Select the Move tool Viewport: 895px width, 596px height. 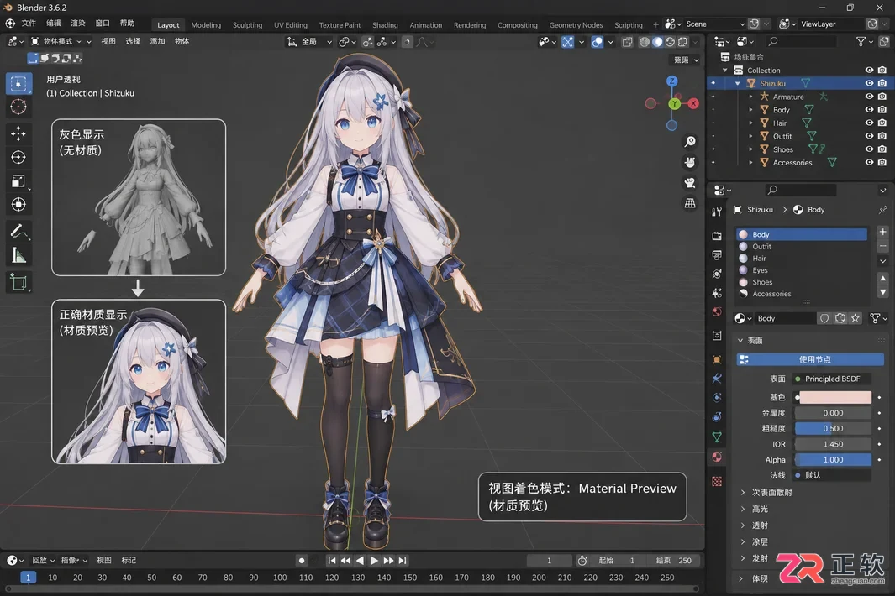click(x=18, y=133)
